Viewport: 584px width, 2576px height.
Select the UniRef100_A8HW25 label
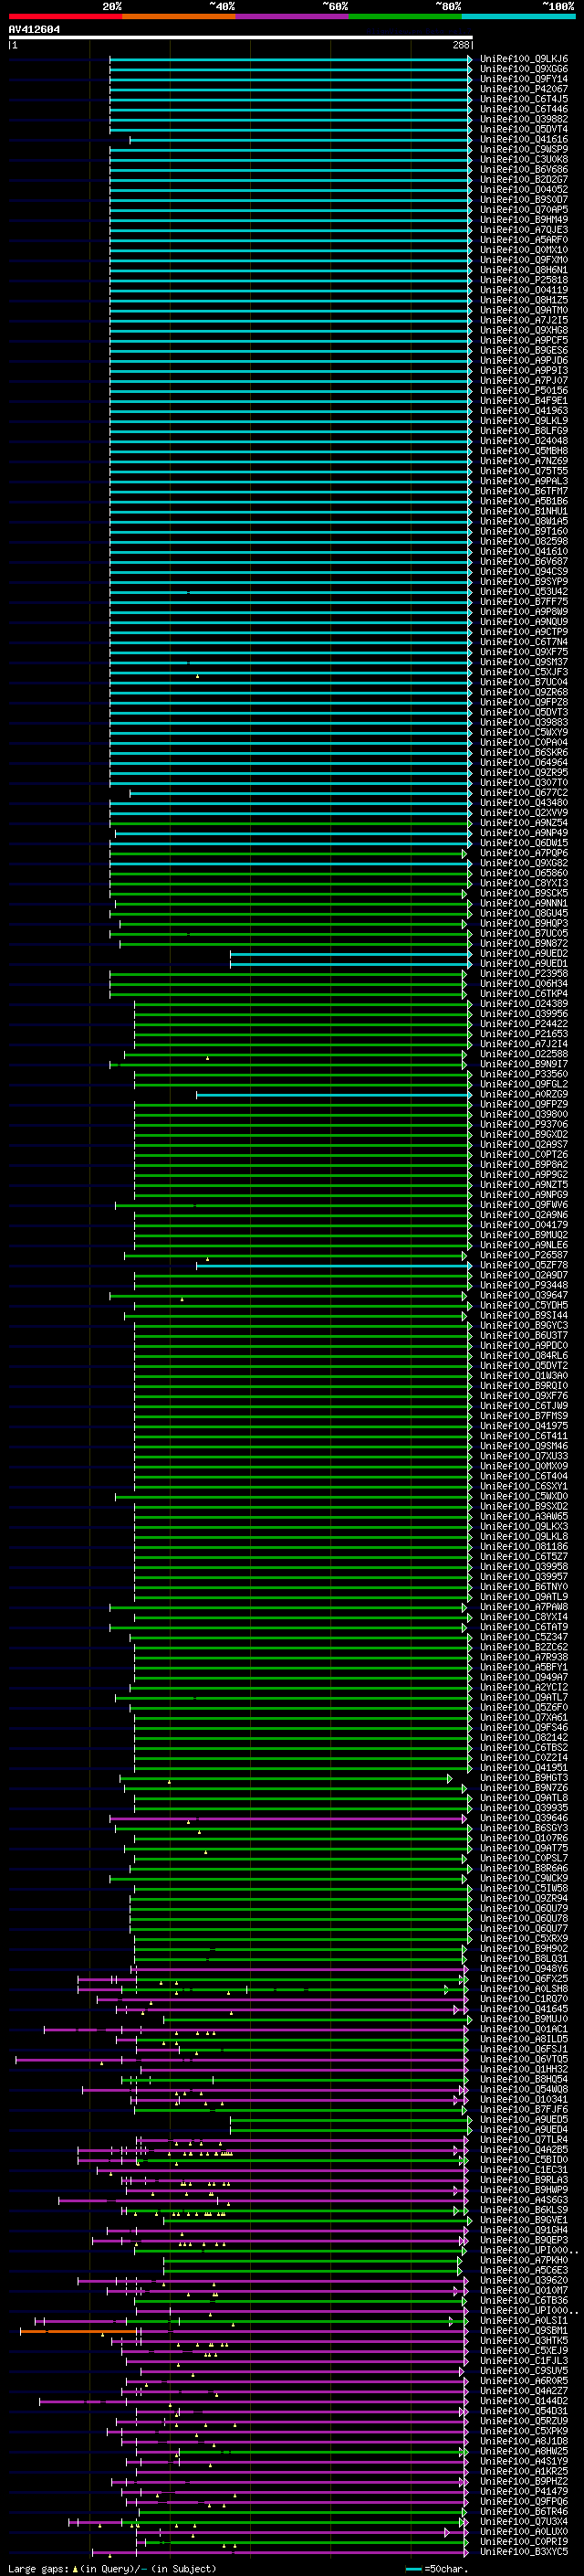click(524, 2452)
